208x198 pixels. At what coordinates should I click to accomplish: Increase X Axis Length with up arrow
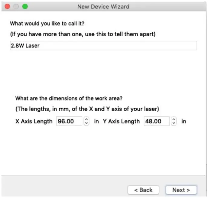(x=86, y=119)
